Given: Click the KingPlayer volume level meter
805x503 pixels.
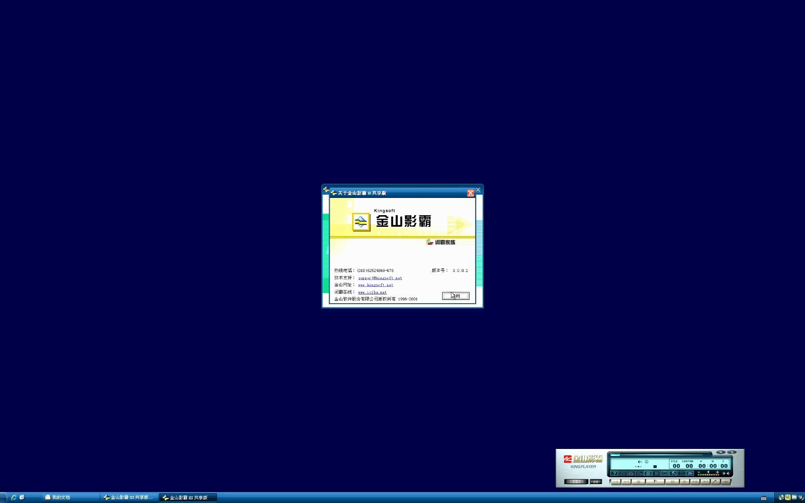Looking at the screenshot, I should point(709,475).
